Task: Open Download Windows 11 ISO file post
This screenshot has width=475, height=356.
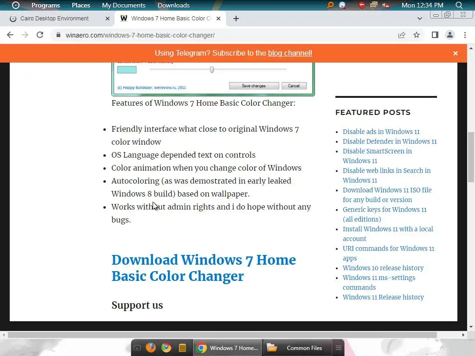Action: (387, 195)
